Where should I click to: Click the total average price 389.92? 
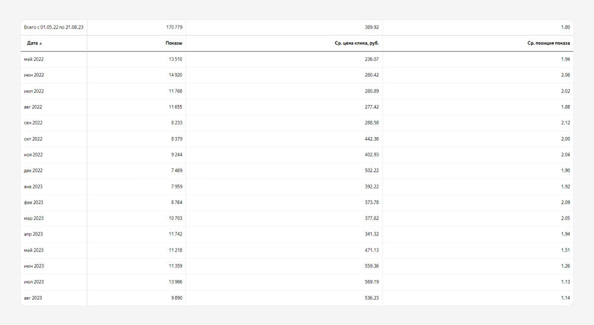(372, 27)
